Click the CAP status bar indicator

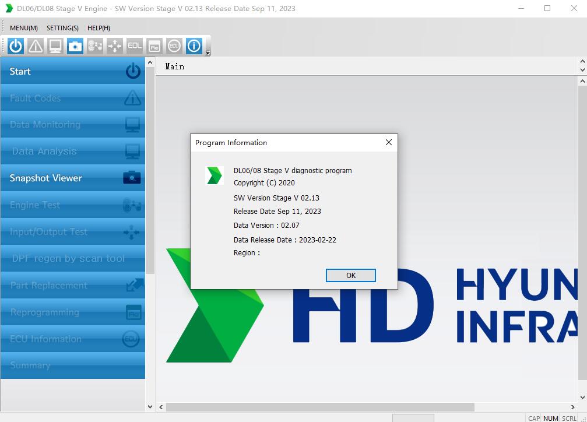pos(534,419)
